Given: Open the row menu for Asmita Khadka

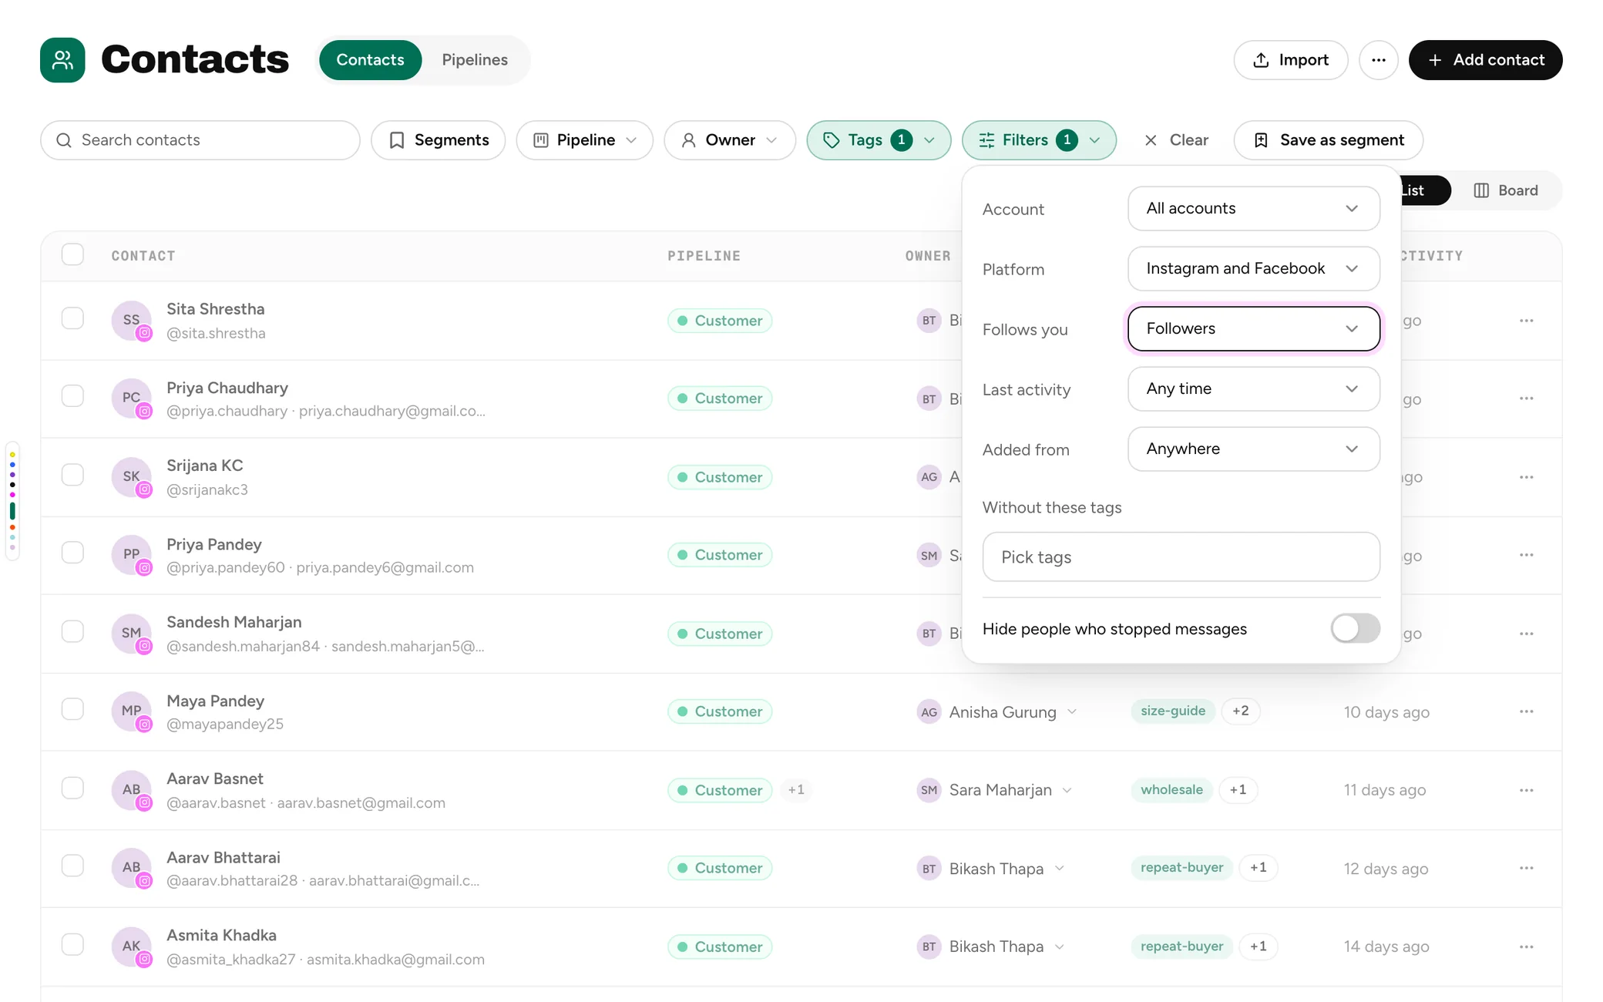Looking at the screenshot, I should (x=1526, y=947).
